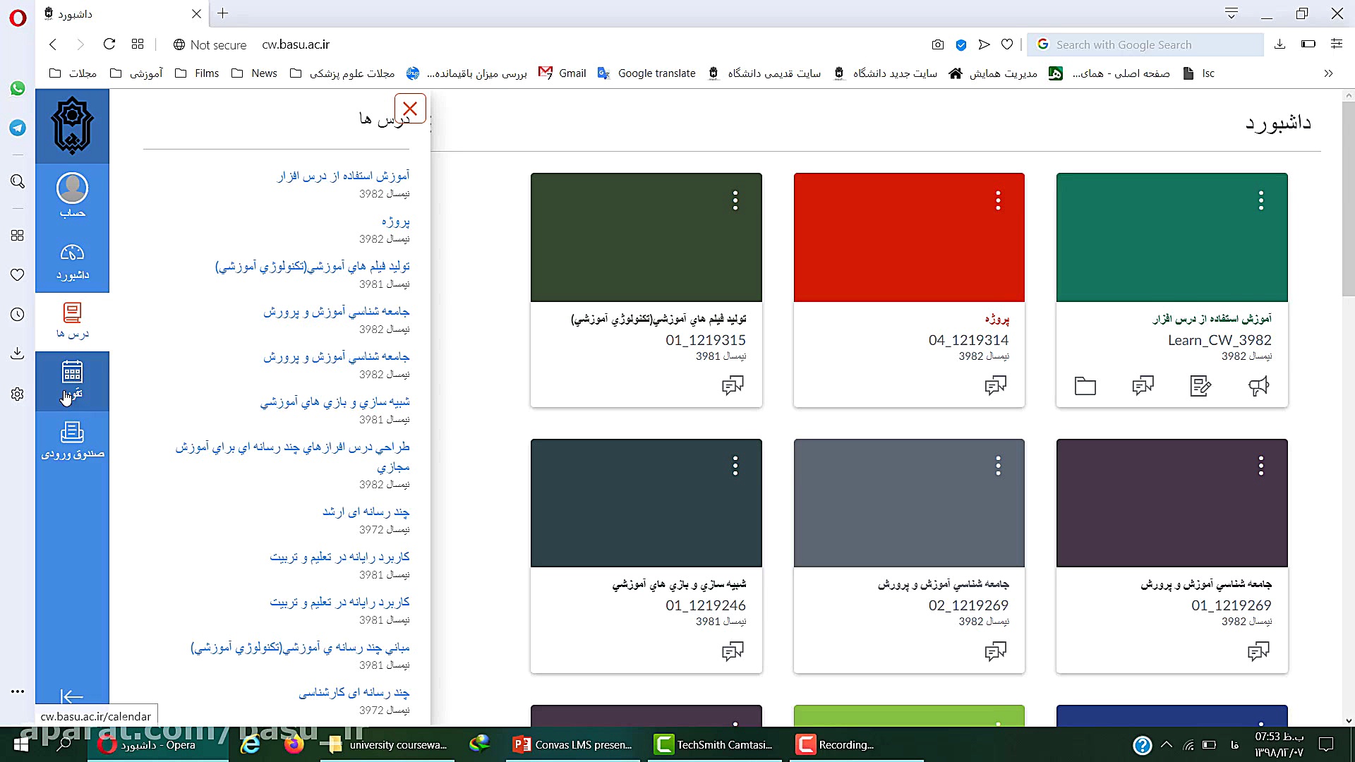
Task: Toggle the bookmark heart in the address bar
Action: (x=1007, y=44)
